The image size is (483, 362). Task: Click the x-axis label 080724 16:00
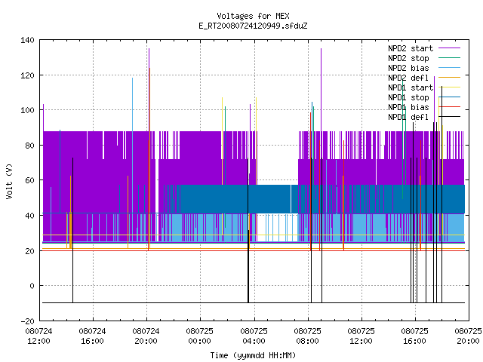coord(92,336)
